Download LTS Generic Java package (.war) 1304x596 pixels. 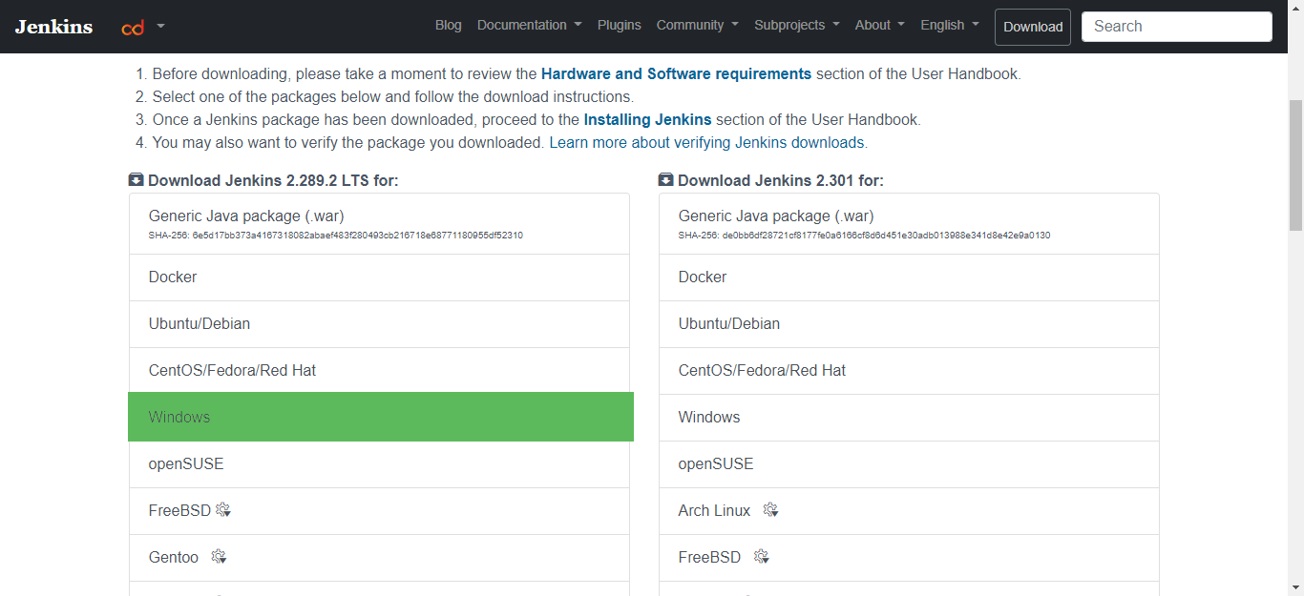(x=379, y=224)
